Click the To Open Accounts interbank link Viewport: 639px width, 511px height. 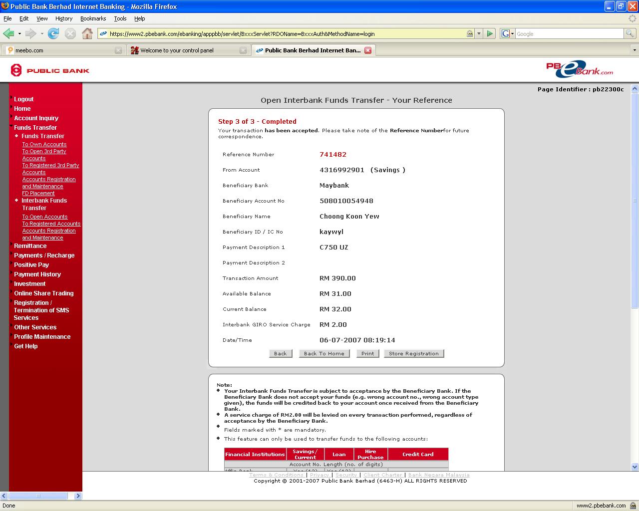(x=45, y=217)
